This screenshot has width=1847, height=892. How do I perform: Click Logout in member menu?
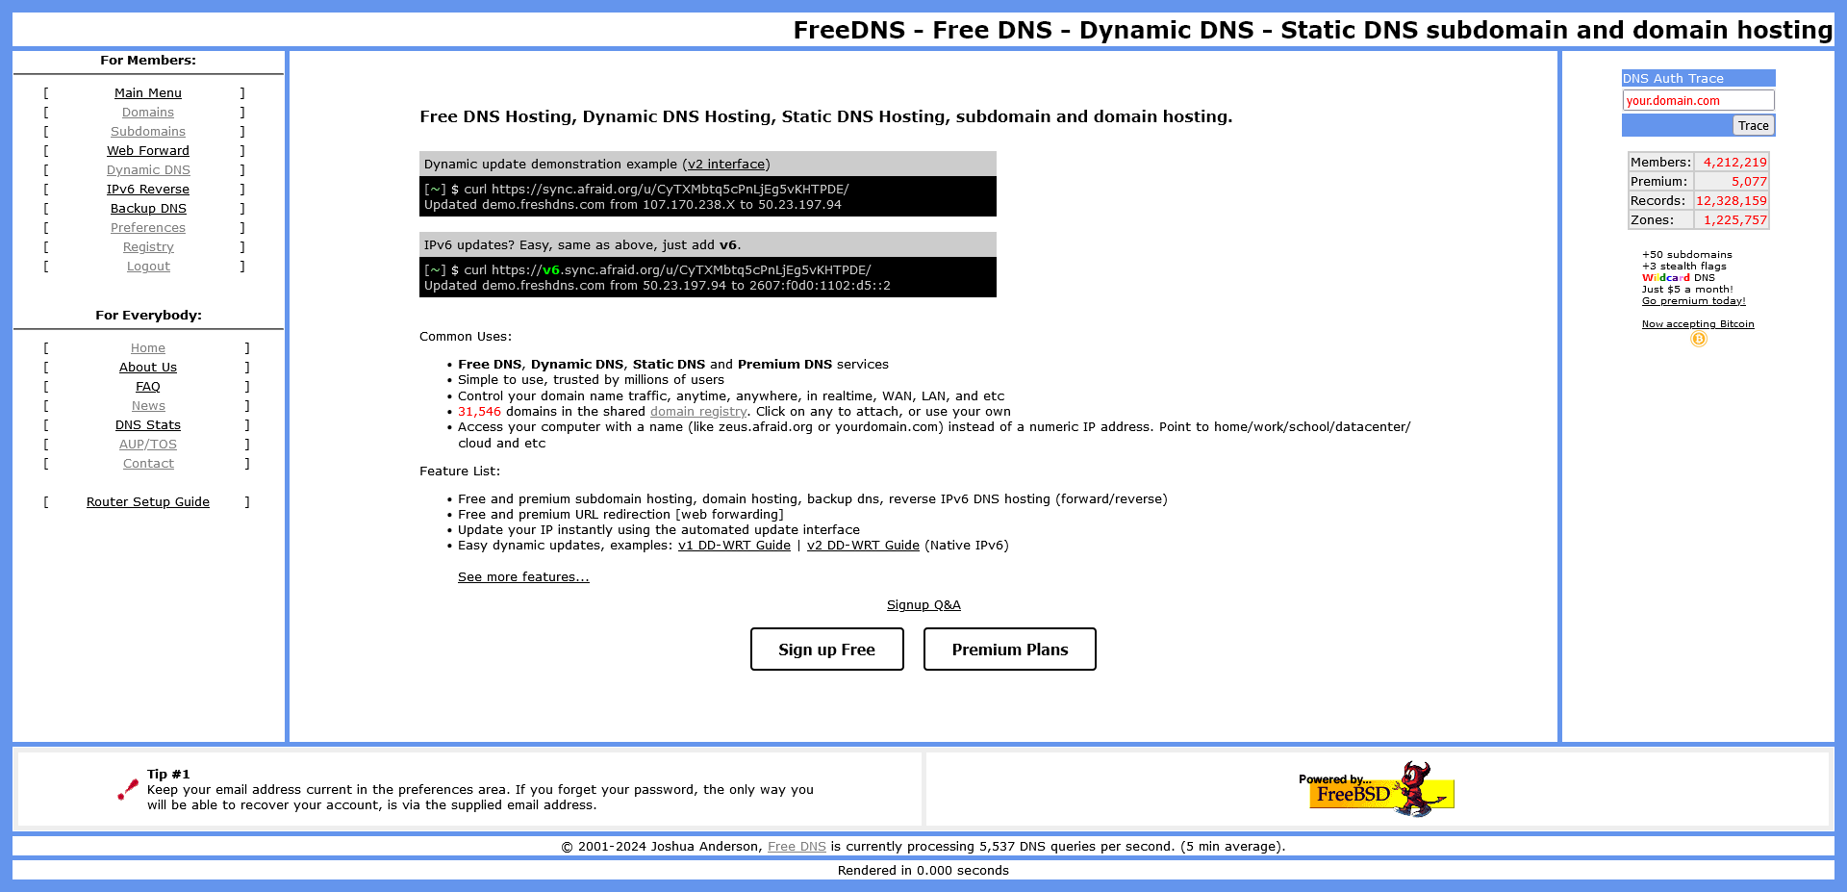point(148,267)
